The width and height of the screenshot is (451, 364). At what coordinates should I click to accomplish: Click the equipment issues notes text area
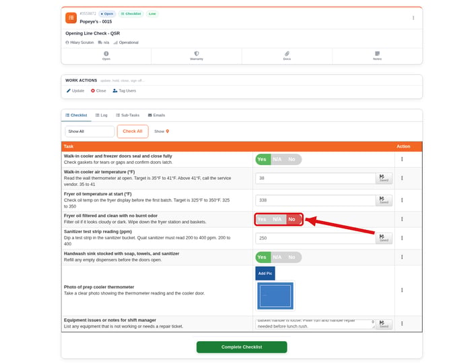(315, 324)
